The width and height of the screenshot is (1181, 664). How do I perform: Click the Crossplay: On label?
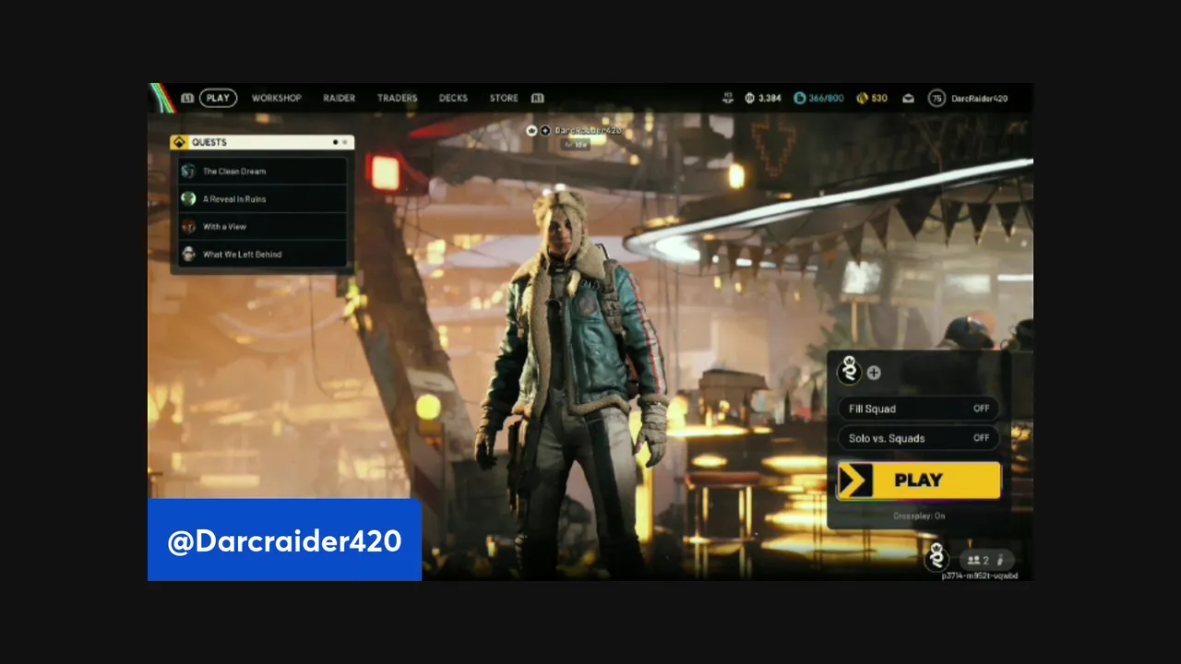coord(919,516)
